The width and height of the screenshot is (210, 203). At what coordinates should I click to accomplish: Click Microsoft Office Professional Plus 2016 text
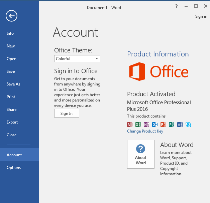point(159,106)
